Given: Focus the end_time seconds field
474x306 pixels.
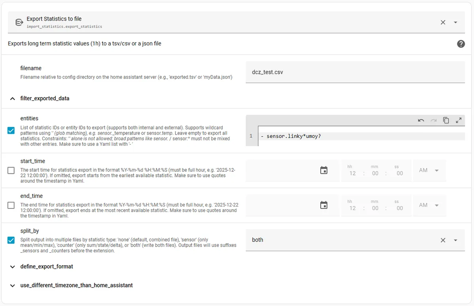Looking at the screenshot, I should point(400,208).
